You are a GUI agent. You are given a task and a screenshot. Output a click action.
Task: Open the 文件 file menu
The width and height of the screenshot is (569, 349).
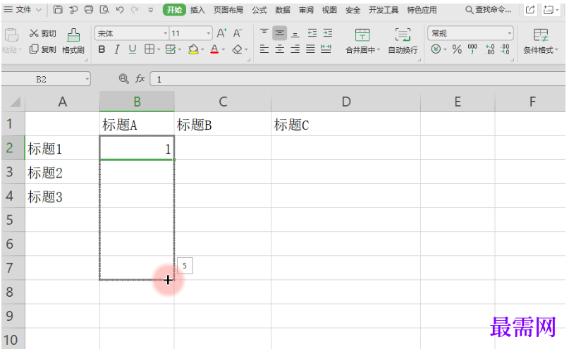tap(23, 9)
